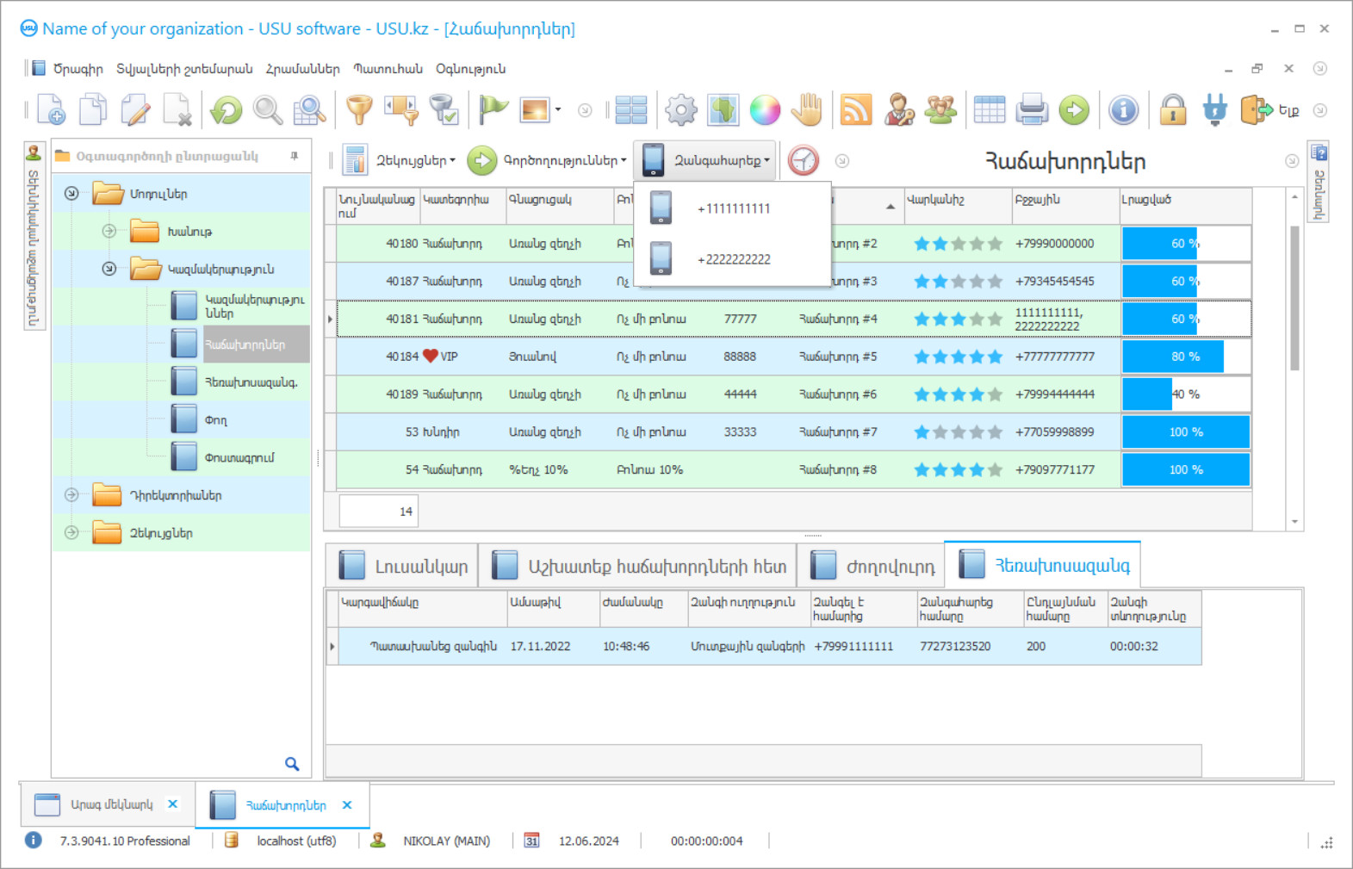Click the refresh green arrow icon
Viewport: 1353px width, 869px height.
tap(227, 110)
